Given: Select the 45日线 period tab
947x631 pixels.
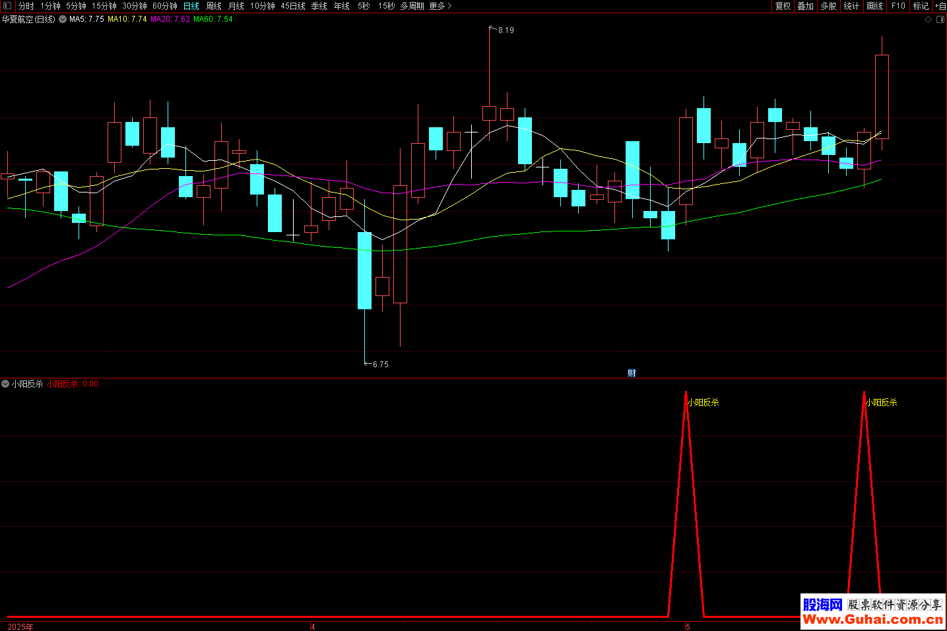Looking at the screenshot, I should 293,6.
